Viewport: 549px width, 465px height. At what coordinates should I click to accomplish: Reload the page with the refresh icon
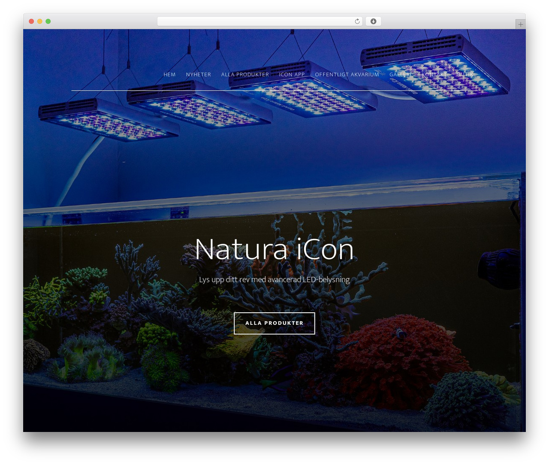pos(357,21)
